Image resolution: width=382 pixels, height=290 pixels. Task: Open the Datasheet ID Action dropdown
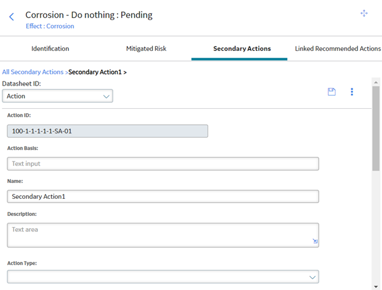pos(58,96)
